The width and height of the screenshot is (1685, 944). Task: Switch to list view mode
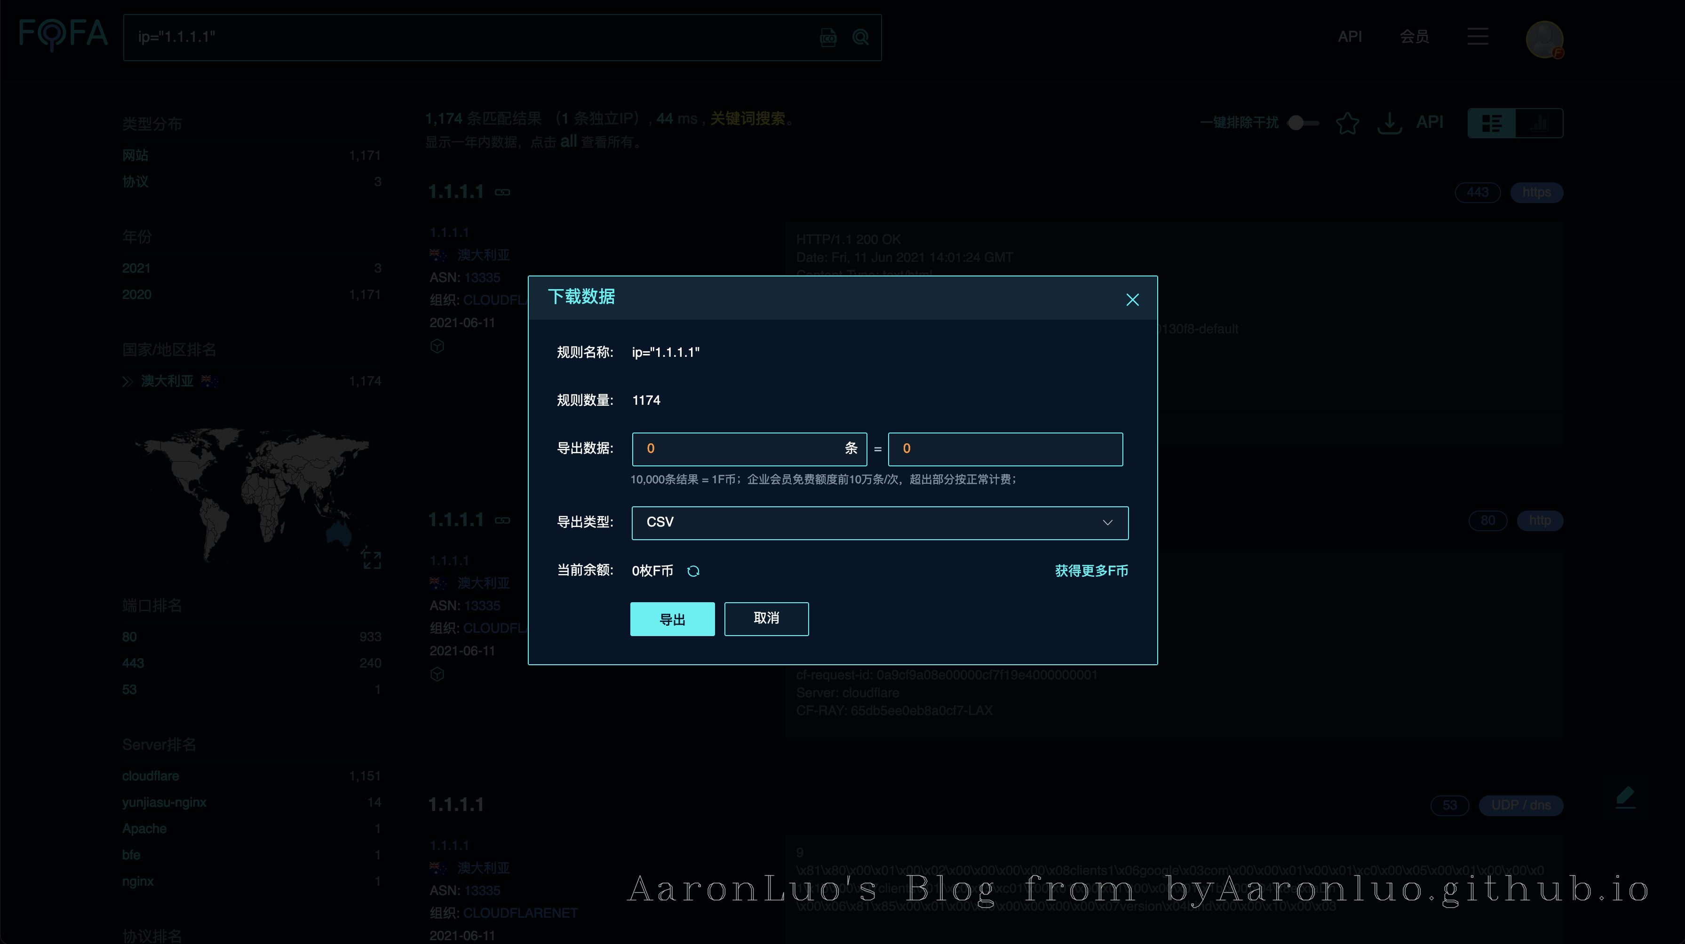point(1491,123)
